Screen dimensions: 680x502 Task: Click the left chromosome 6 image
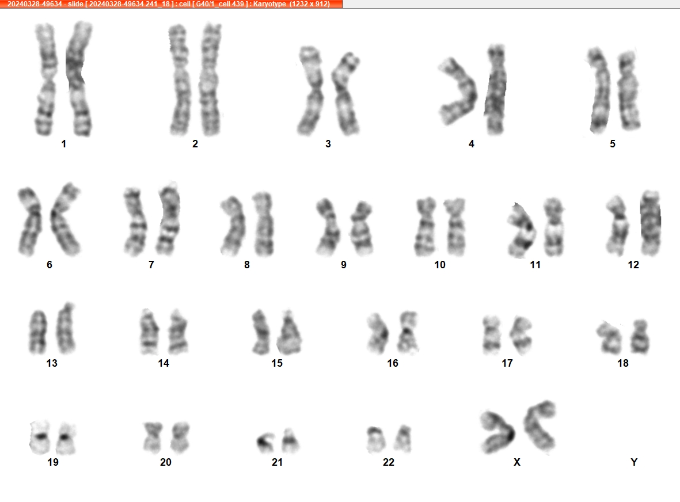pos(29,221)
